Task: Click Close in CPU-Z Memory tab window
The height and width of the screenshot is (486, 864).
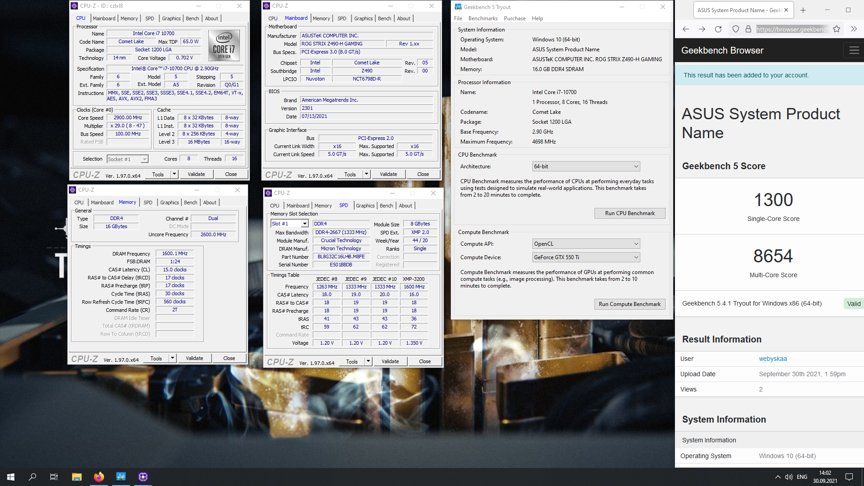Action: 229,358
